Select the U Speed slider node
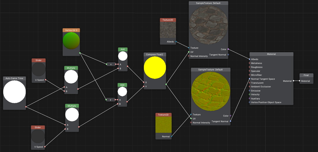318x152 pixels. (x=39, y=60)
